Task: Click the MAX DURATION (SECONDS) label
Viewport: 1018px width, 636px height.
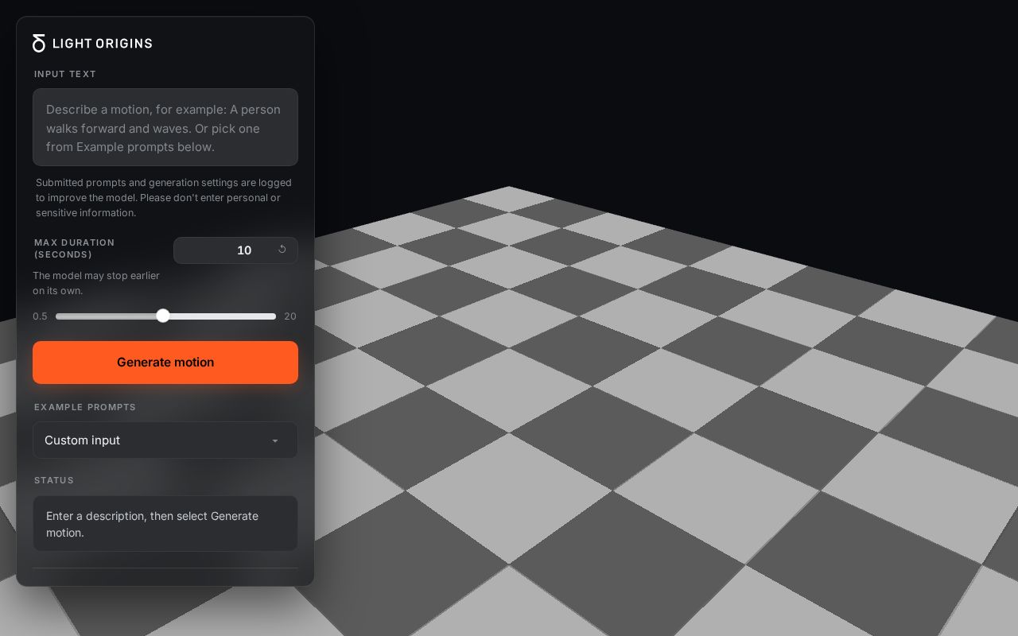Action: point(75,248)
